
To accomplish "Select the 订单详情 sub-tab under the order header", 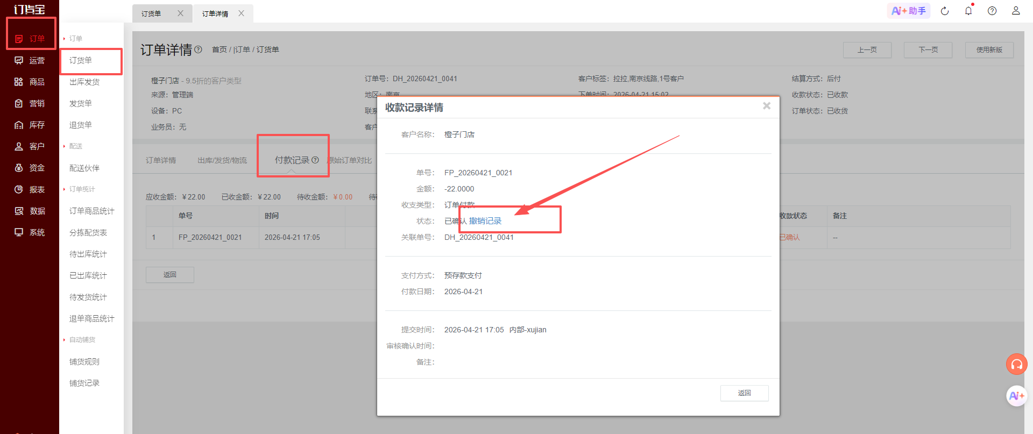I will tap(161, 160).
